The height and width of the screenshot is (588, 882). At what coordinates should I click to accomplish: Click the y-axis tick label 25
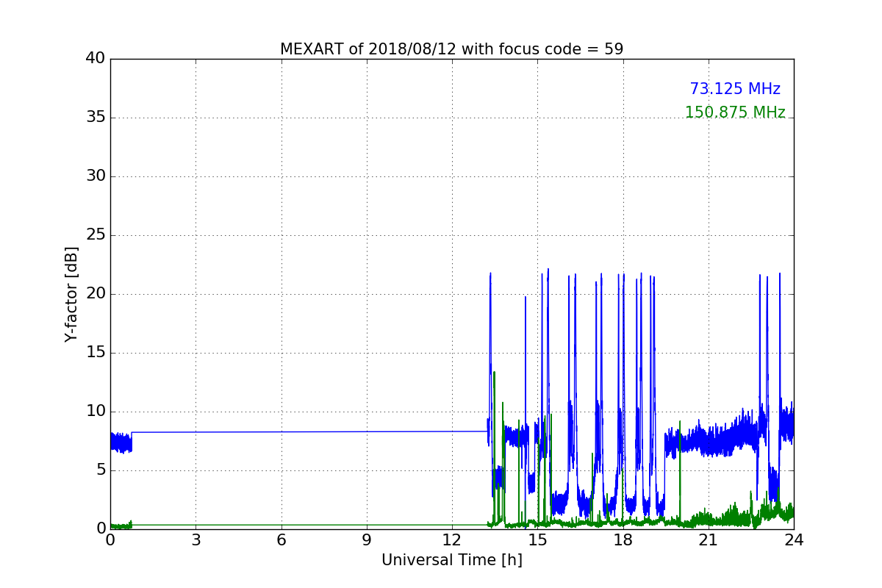coord(96,235)
